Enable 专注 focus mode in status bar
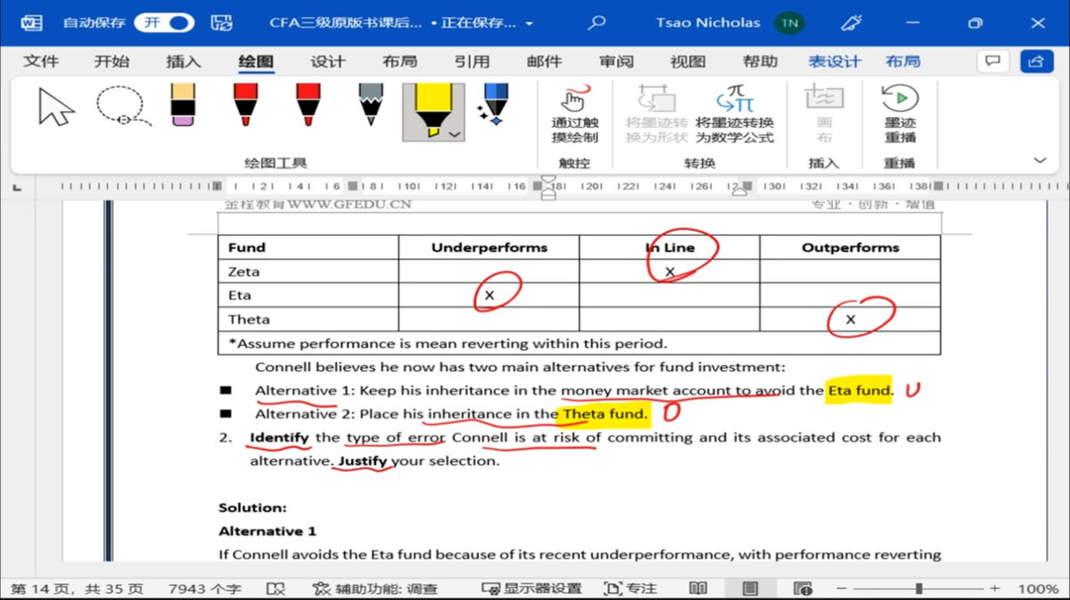This screenshot has width=1070, height=600. point(630,588)
